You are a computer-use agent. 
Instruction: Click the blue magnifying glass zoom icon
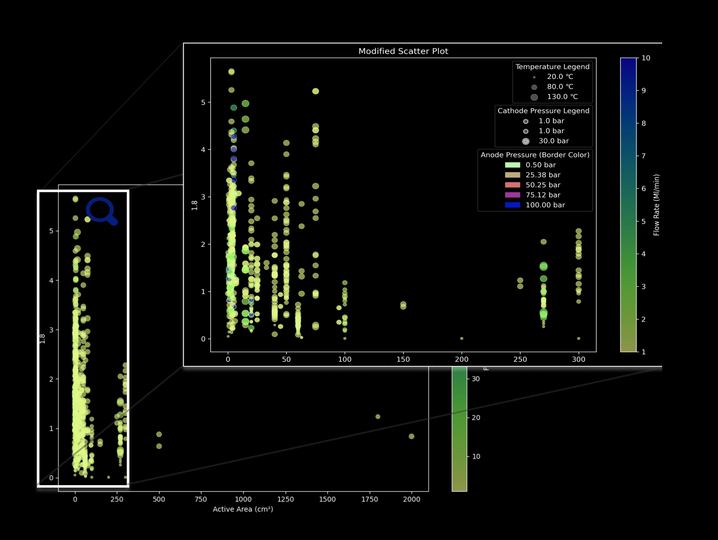coord(101,210)
